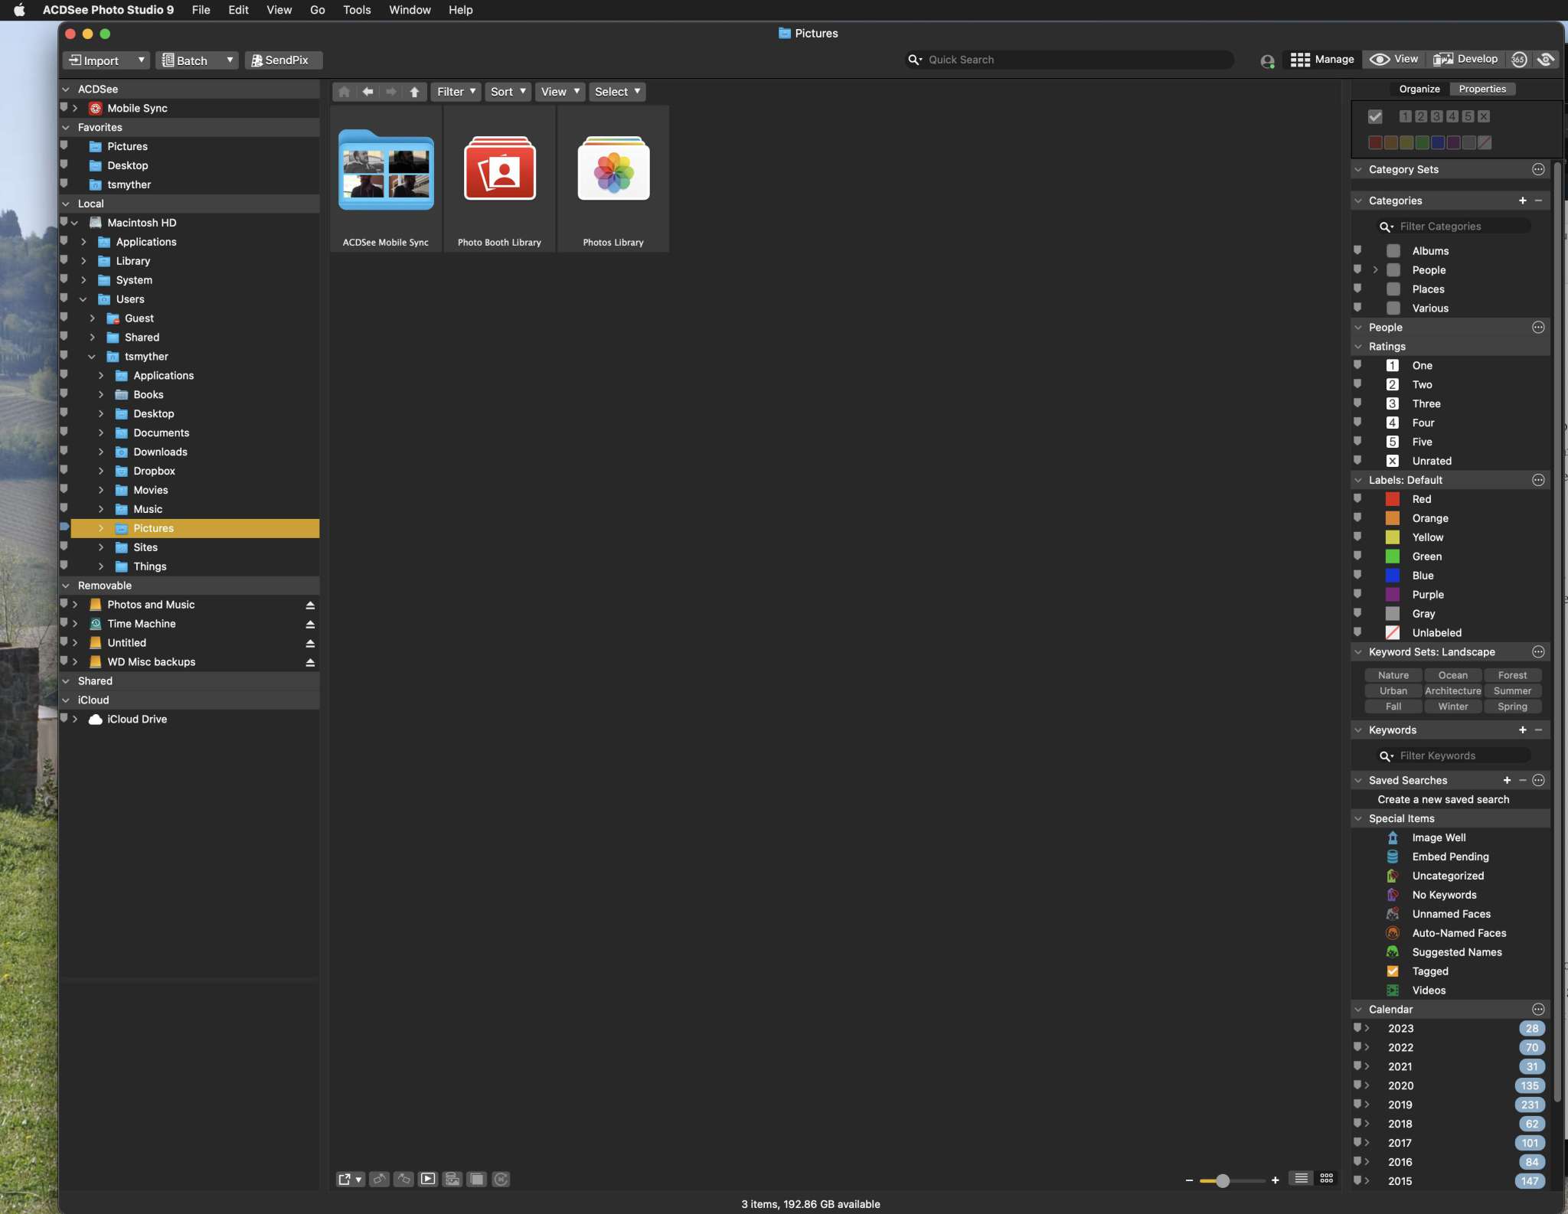
Task: Click the rotate image icon at bottom
Action: (x=381, y=1180)
